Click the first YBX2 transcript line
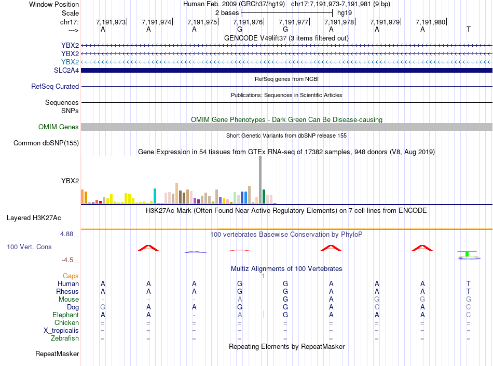Viewport: 493px width, 366px height. click(x=286, y=45)
